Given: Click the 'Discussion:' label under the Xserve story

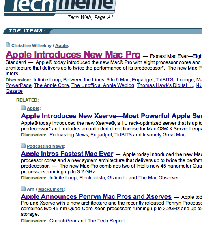Looking at the screenshot, I should click(x=34, y=135).
